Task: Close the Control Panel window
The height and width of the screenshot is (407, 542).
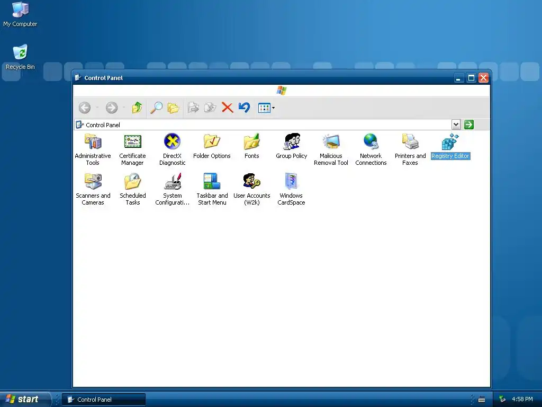Action: coord(483,78)
